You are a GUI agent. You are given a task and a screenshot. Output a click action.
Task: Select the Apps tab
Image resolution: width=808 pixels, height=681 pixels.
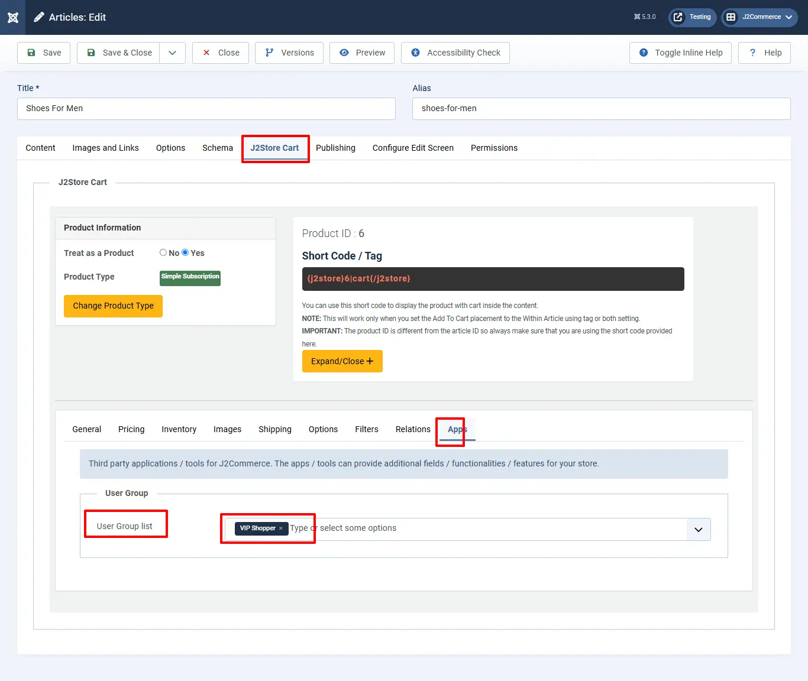click(457, 429)
